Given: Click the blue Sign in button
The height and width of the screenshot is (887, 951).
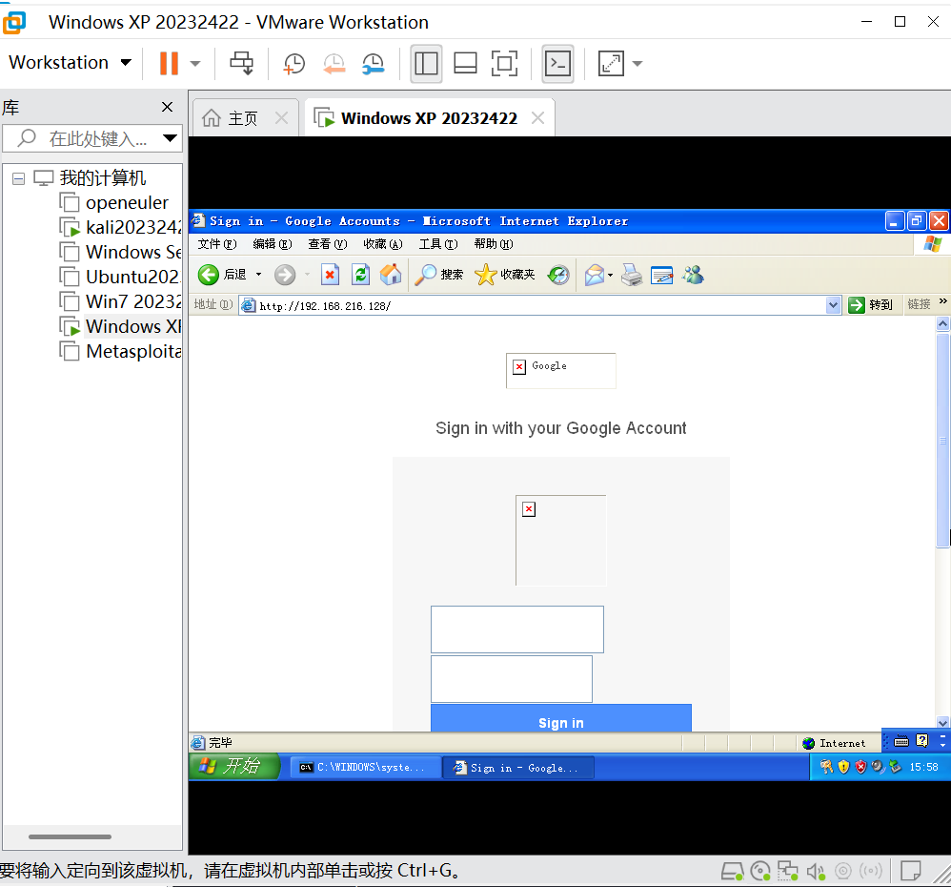Looking at the screenshot, I should click(561, 719).
